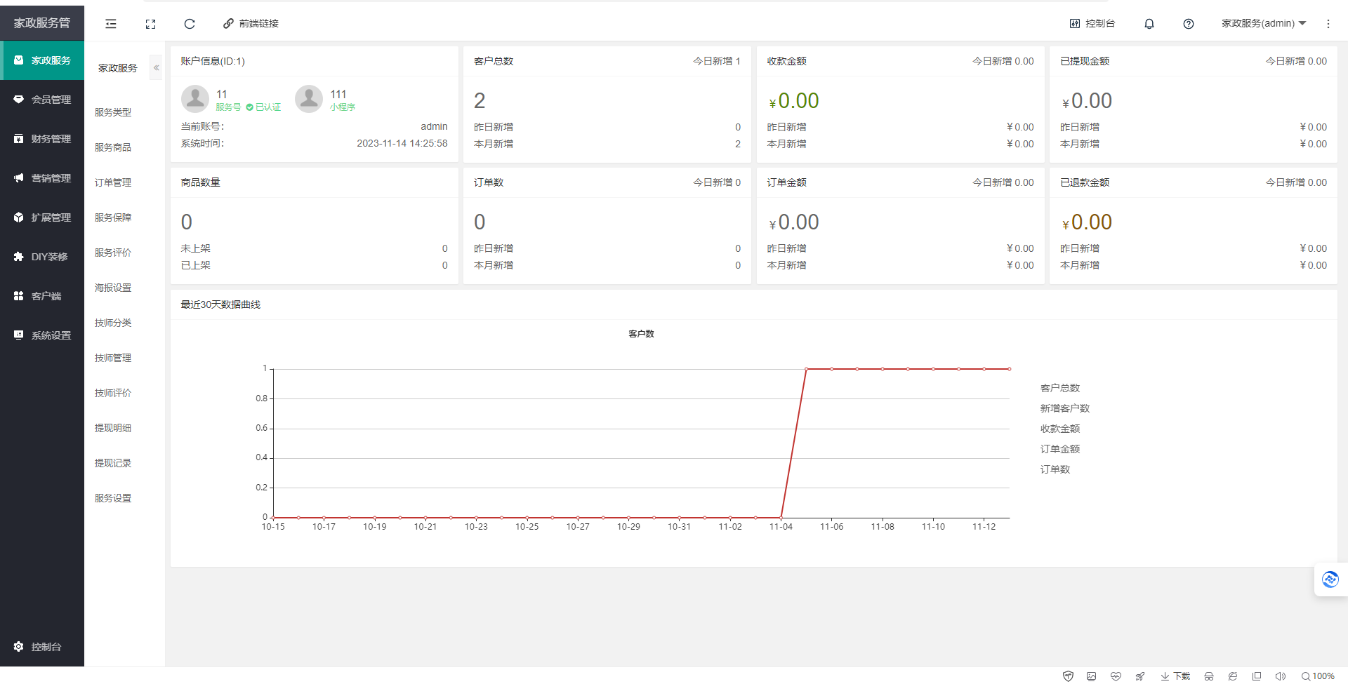Toggle 收款金额 series in chart legend
The height and width of the screenshot is (684, 1348).
tap(1059, 429)
